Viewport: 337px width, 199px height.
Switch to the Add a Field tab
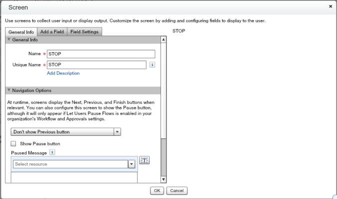(x=52, y=32)
